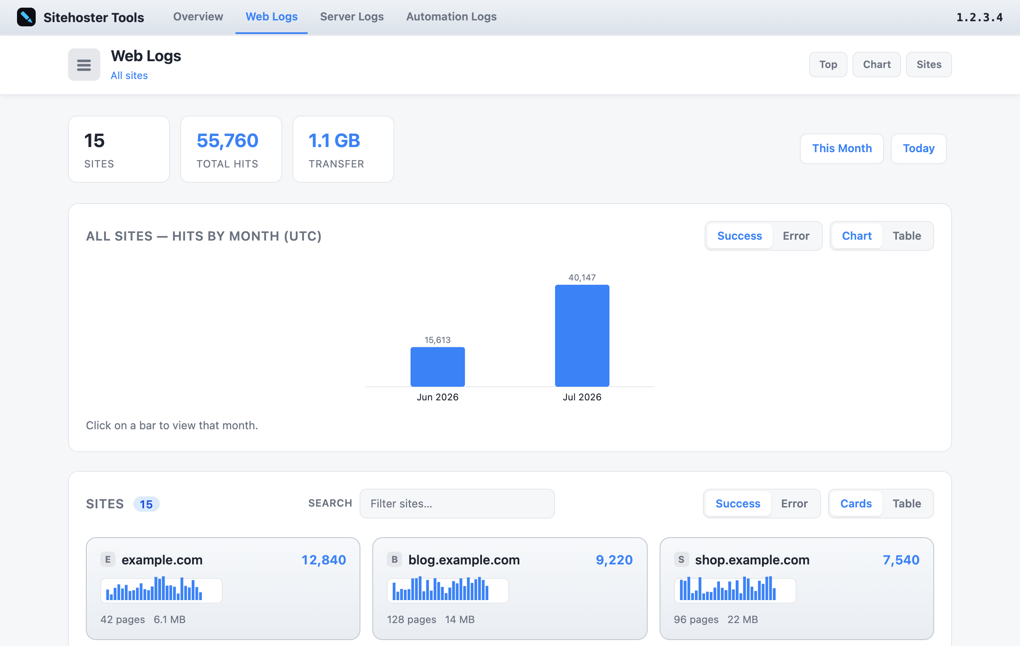1020x646 pixels.
Task: Toggle Success filter in Sites panel
Action: pyautogui.click(x=738, y=504)
